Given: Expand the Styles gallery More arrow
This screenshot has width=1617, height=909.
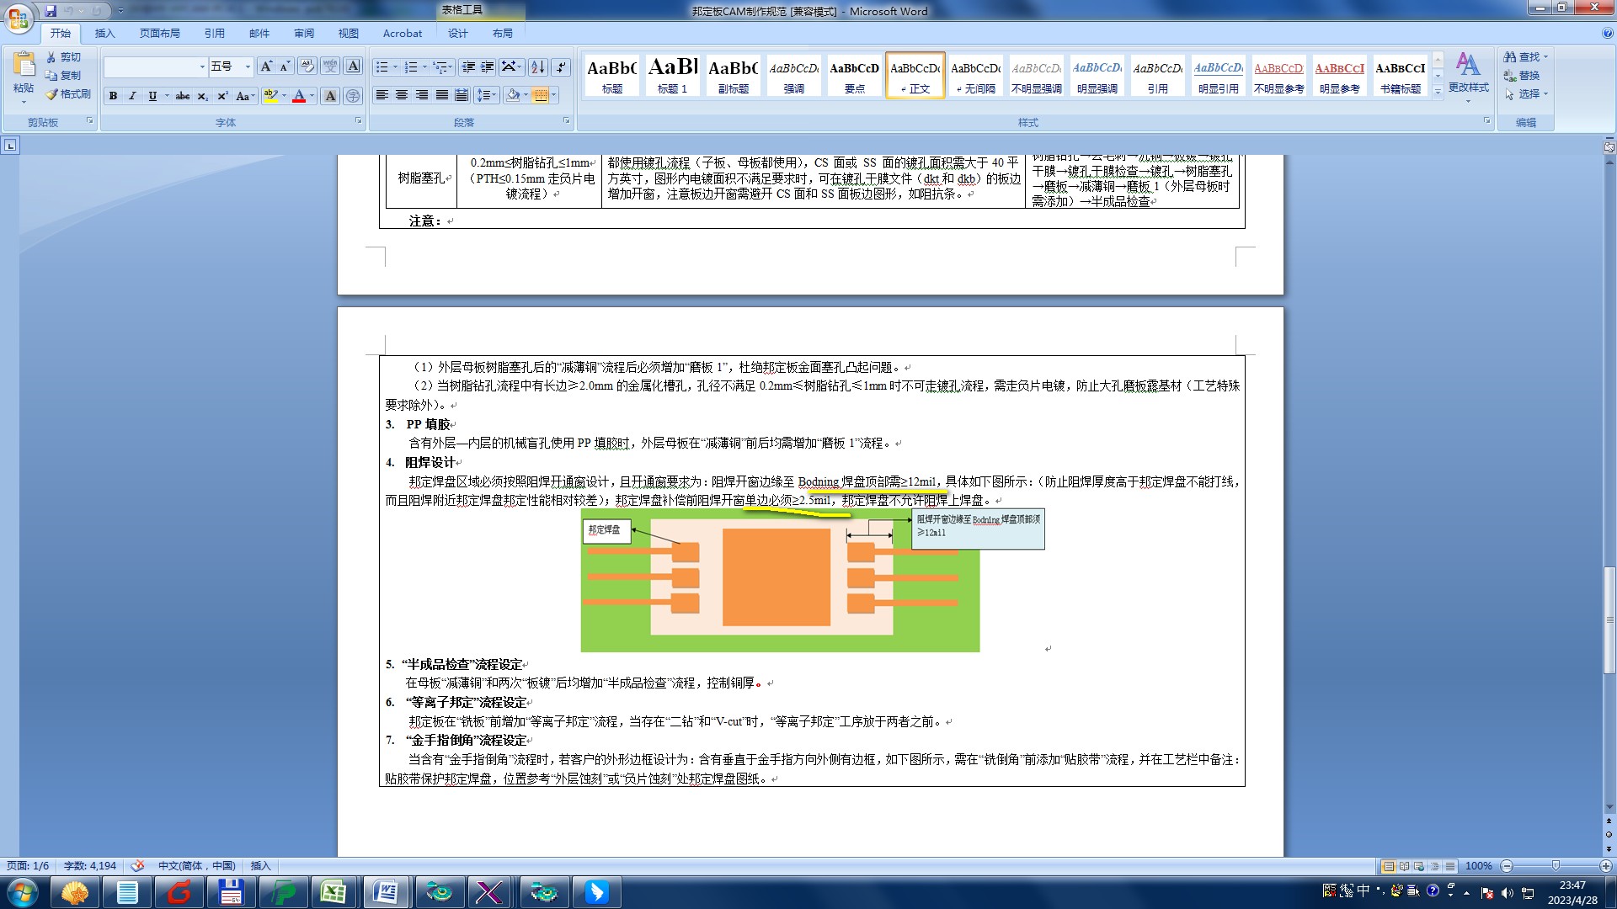Looking at the screenshot, I should [1438, 92].
